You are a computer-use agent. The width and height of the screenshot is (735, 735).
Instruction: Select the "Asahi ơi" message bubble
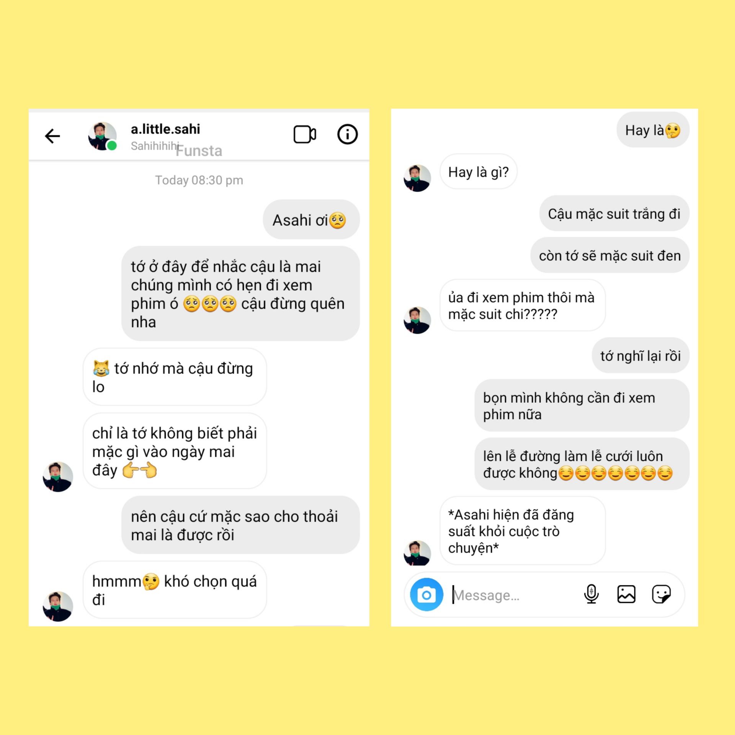pos(311,220)
